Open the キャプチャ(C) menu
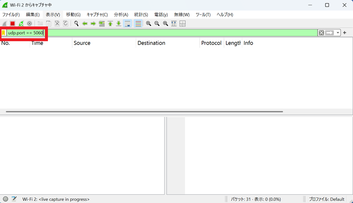The height and width of the screenshot is (203, 353). 97,15
